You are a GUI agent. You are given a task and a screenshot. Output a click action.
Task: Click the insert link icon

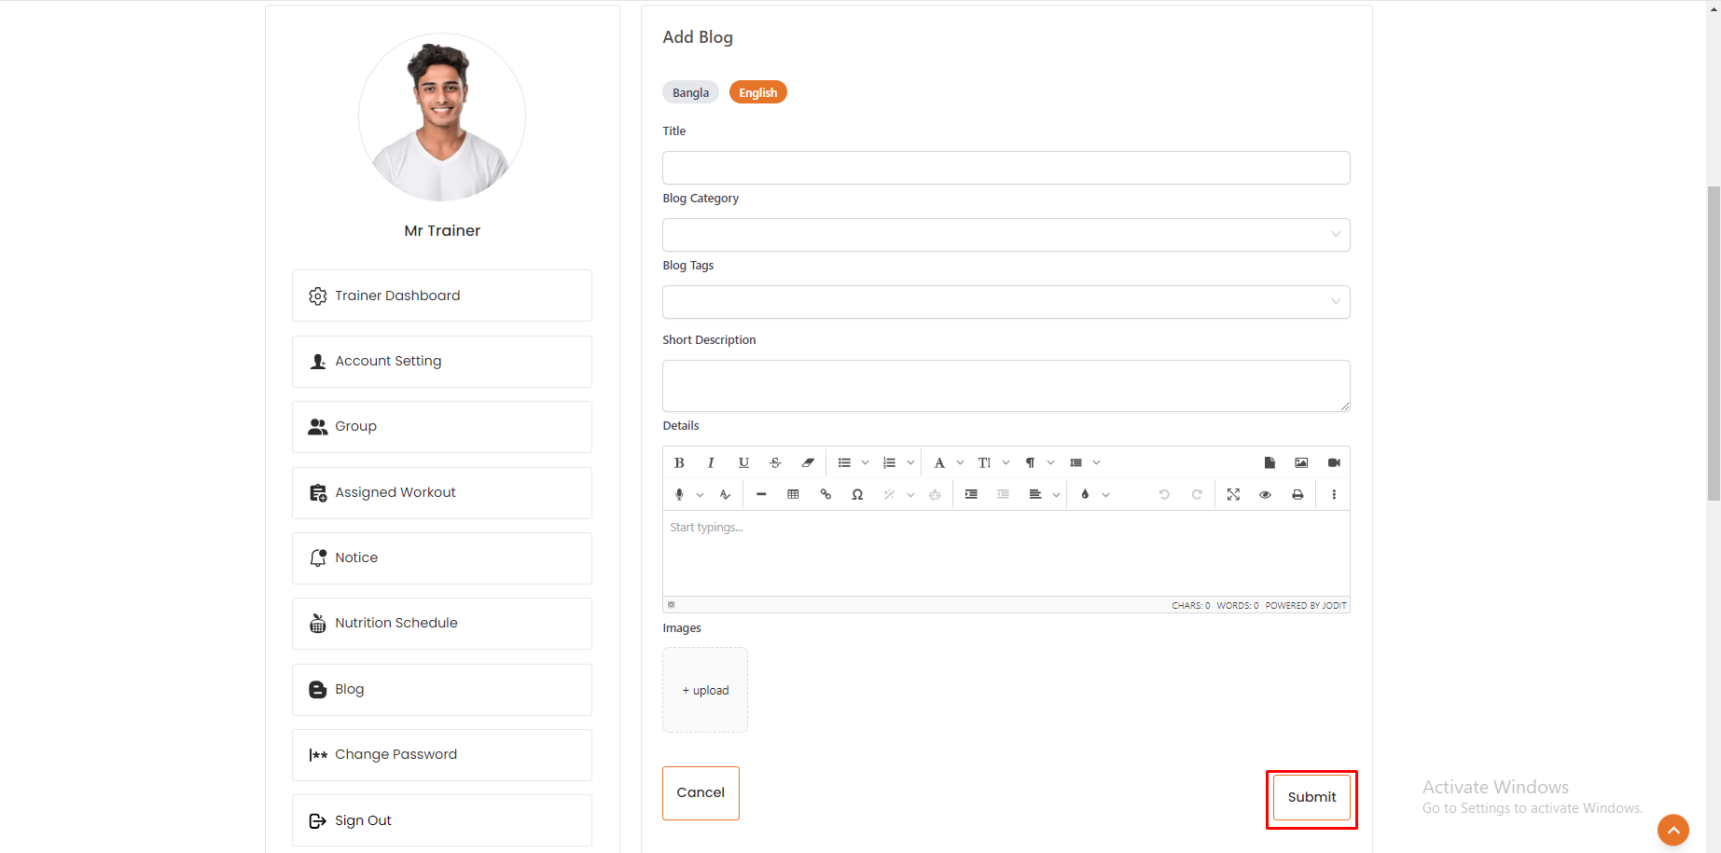pos(826,494)
